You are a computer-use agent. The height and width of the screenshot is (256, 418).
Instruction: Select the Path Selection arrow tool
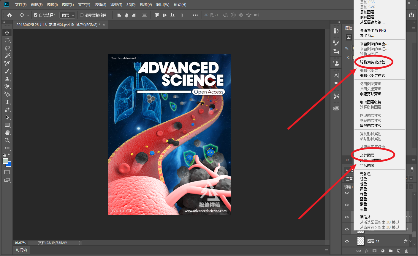[7, 117]
